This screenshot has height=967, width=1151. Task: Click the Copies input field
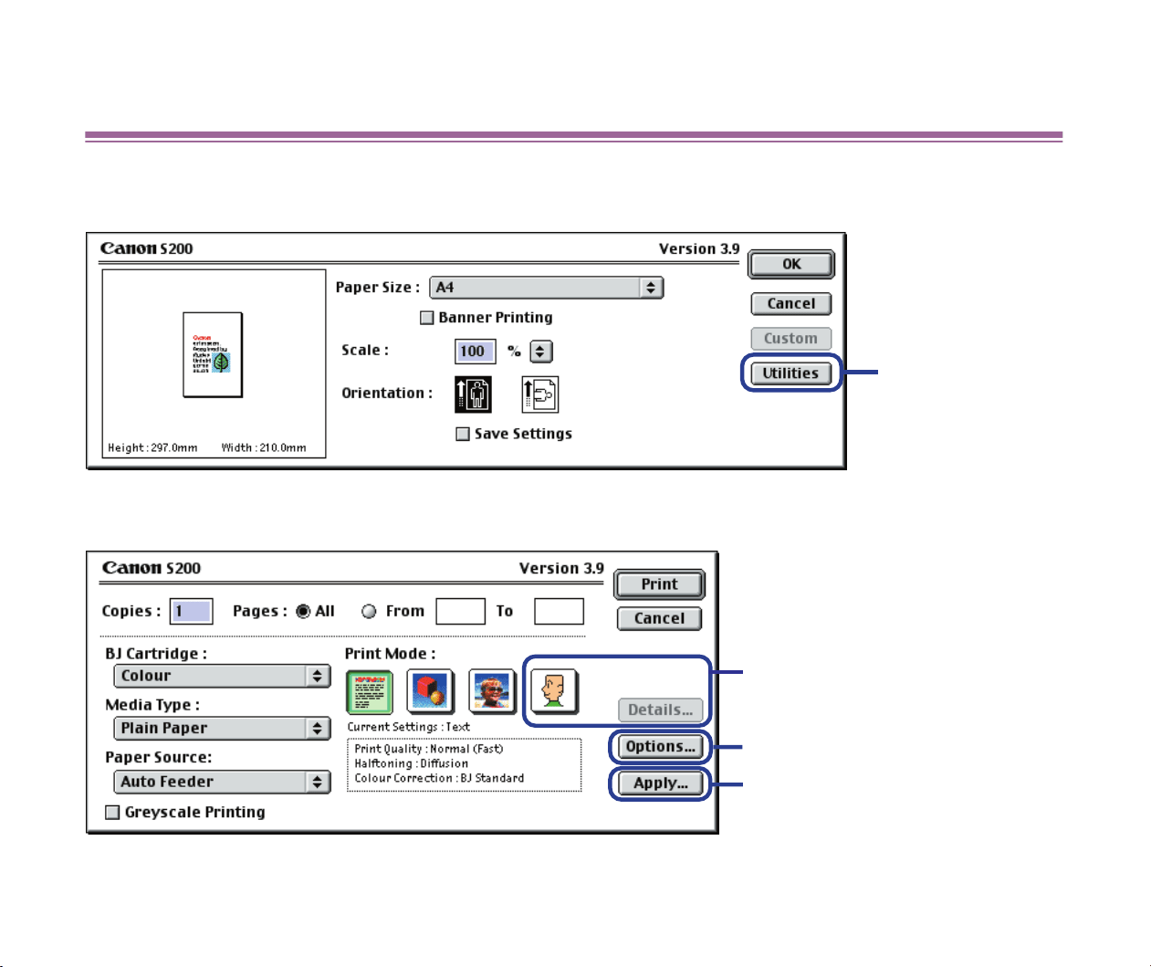[192, 612]
